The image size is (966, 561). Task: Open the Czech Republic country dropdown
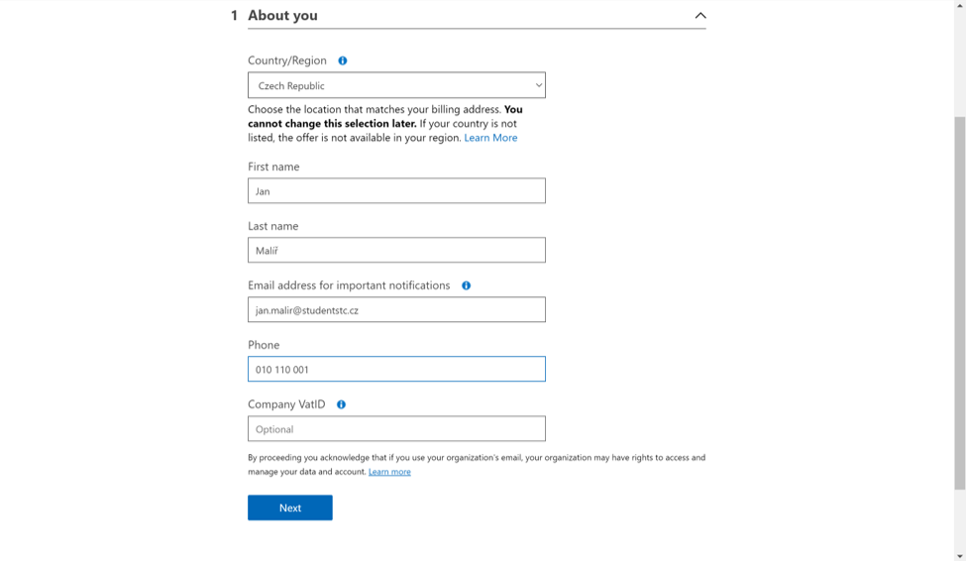396,85
